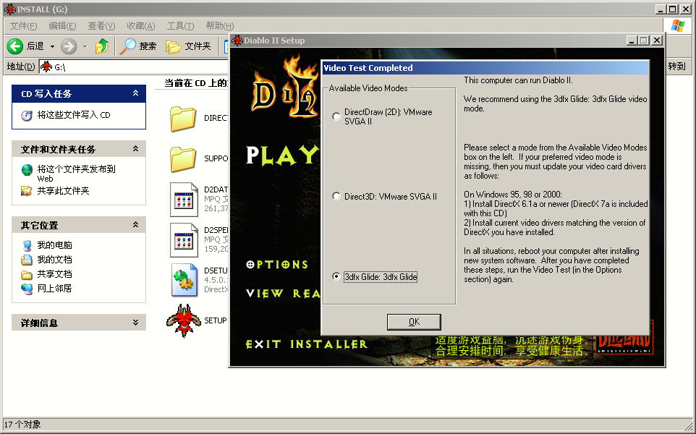696x434 pixels.
Task: Click the Explorer window resize grip
Action: [x=689, y=427]
